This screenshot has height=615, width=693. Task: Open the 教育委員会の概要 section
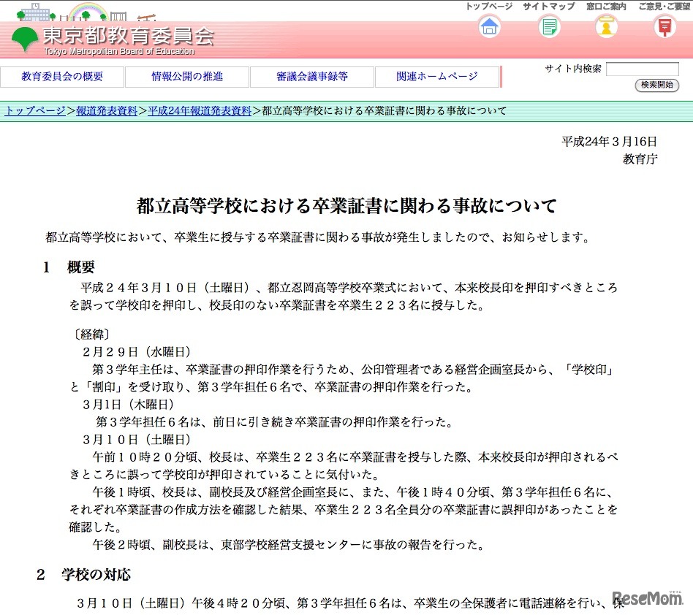(63, 76)
